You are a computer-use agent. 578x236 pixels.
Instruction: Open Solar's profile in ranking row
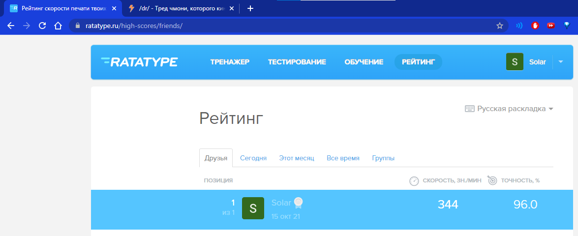(x=281, y=203)
